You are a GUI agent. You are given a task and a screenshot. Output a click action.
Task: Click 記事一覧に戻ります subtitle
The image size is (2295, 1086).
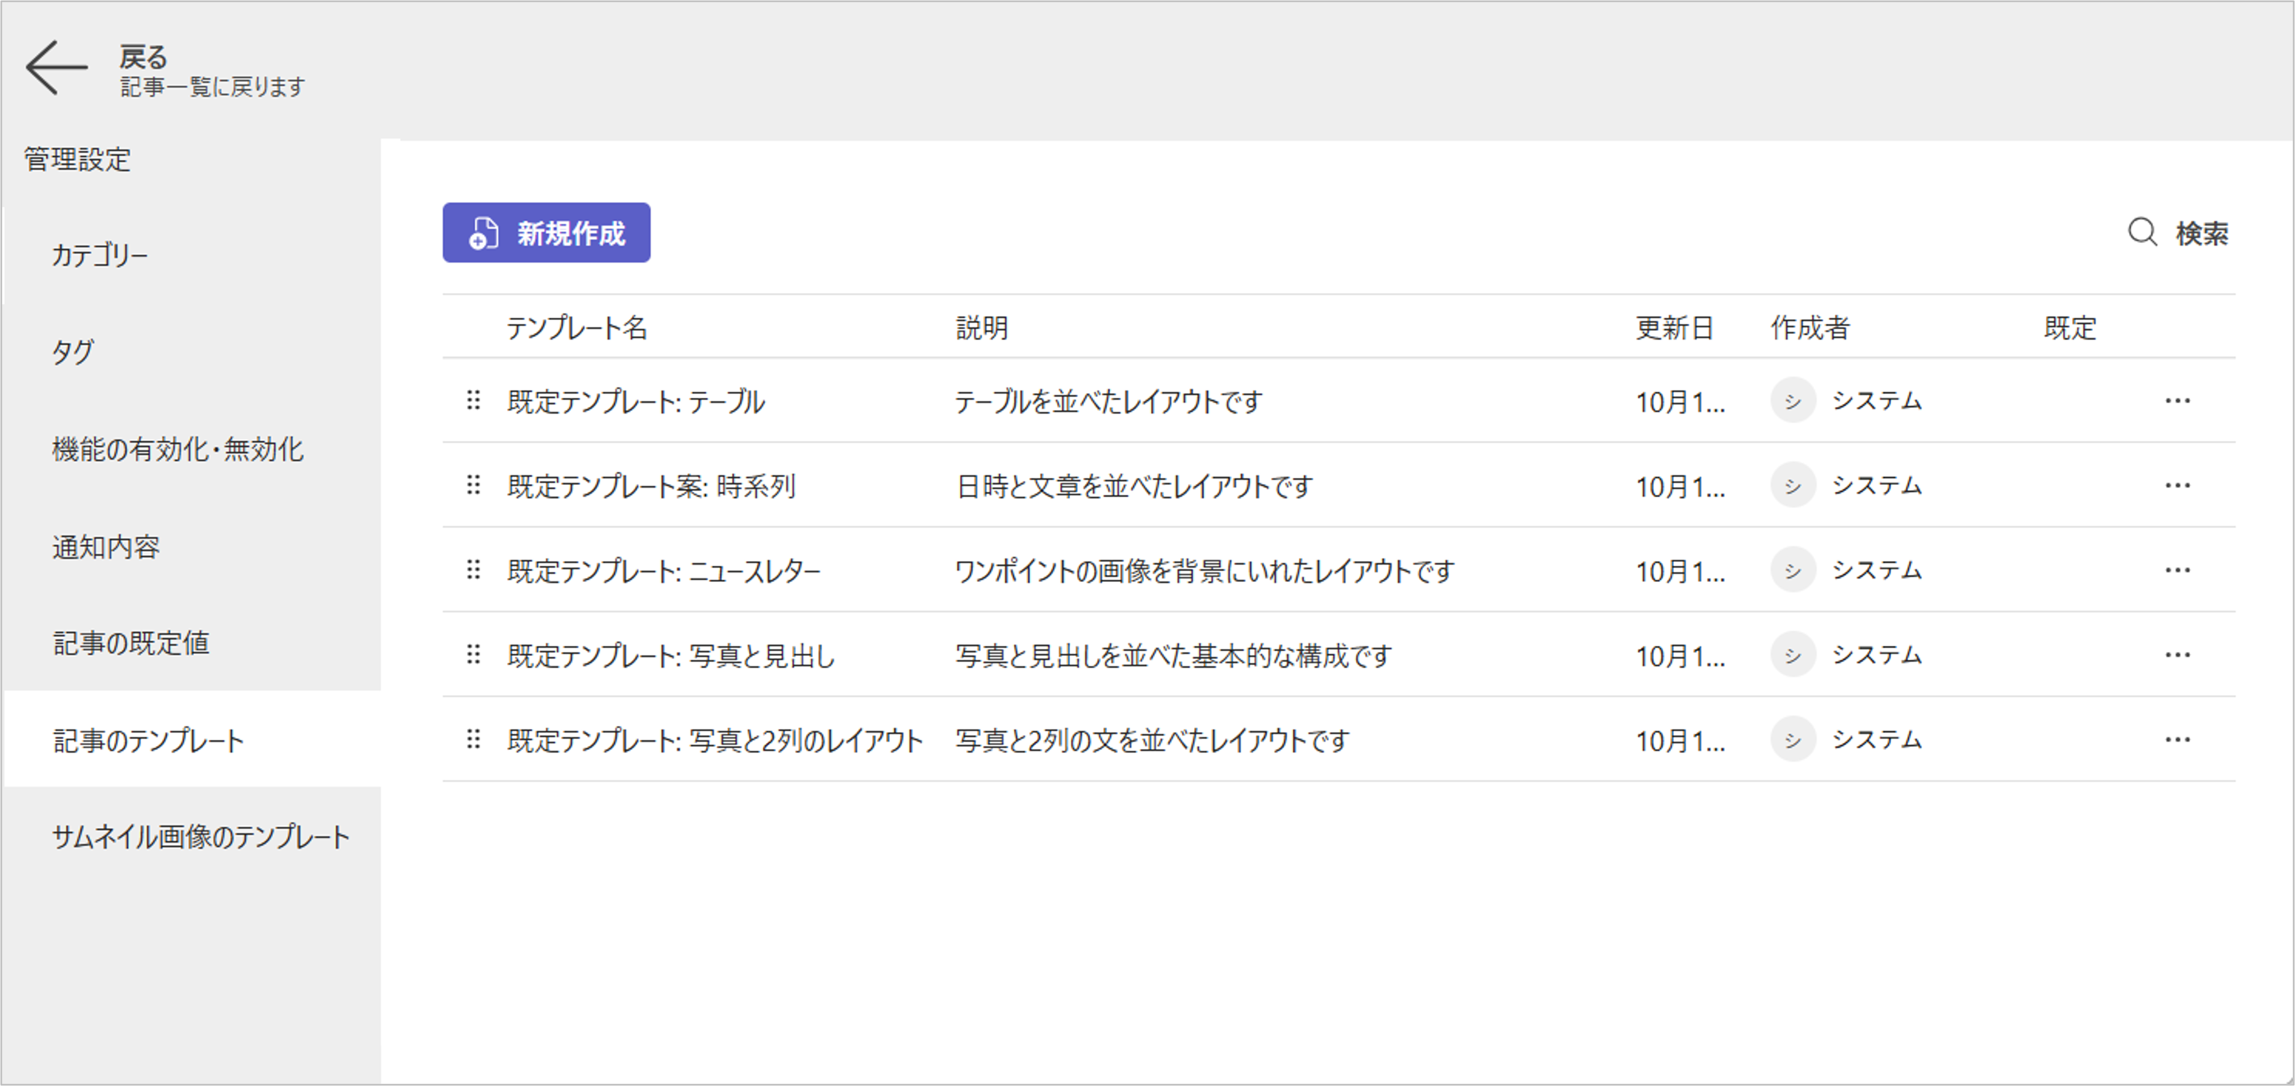212,86
